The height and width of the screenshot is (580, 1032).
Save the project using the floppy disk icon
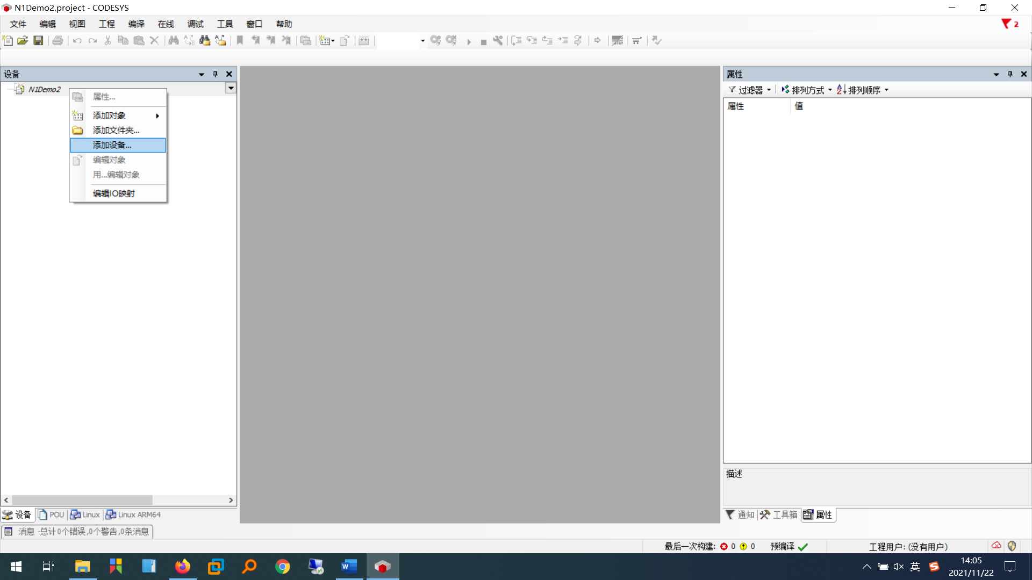click(x=38, y=40)
